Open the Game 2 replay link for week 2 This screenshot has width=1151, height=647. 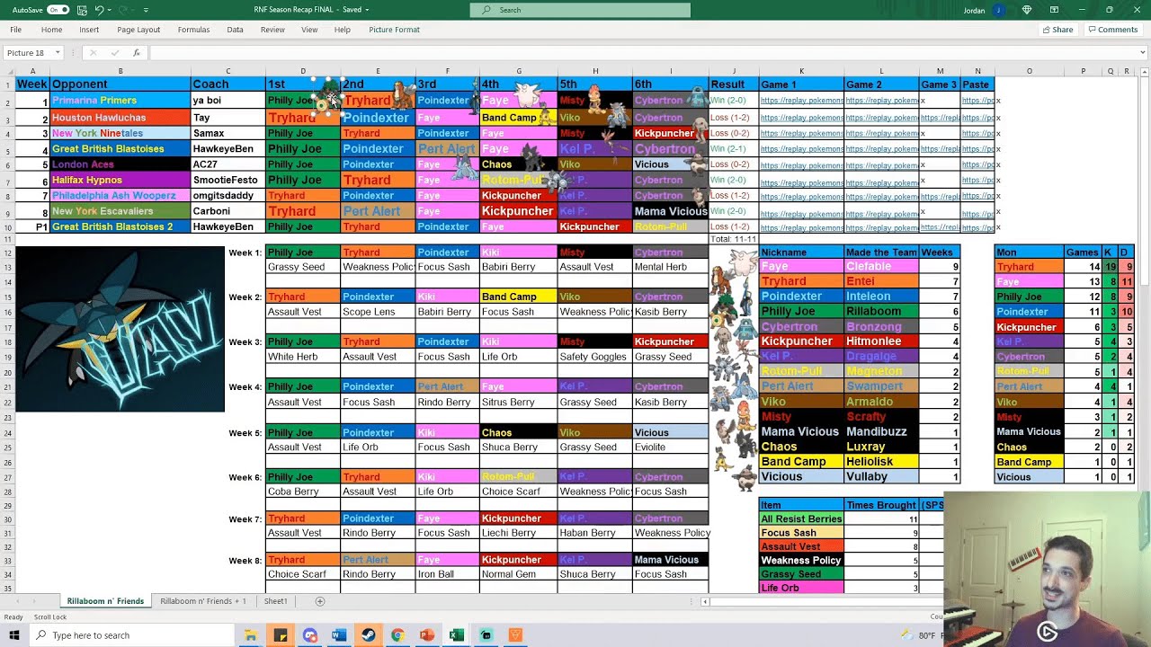881,118
